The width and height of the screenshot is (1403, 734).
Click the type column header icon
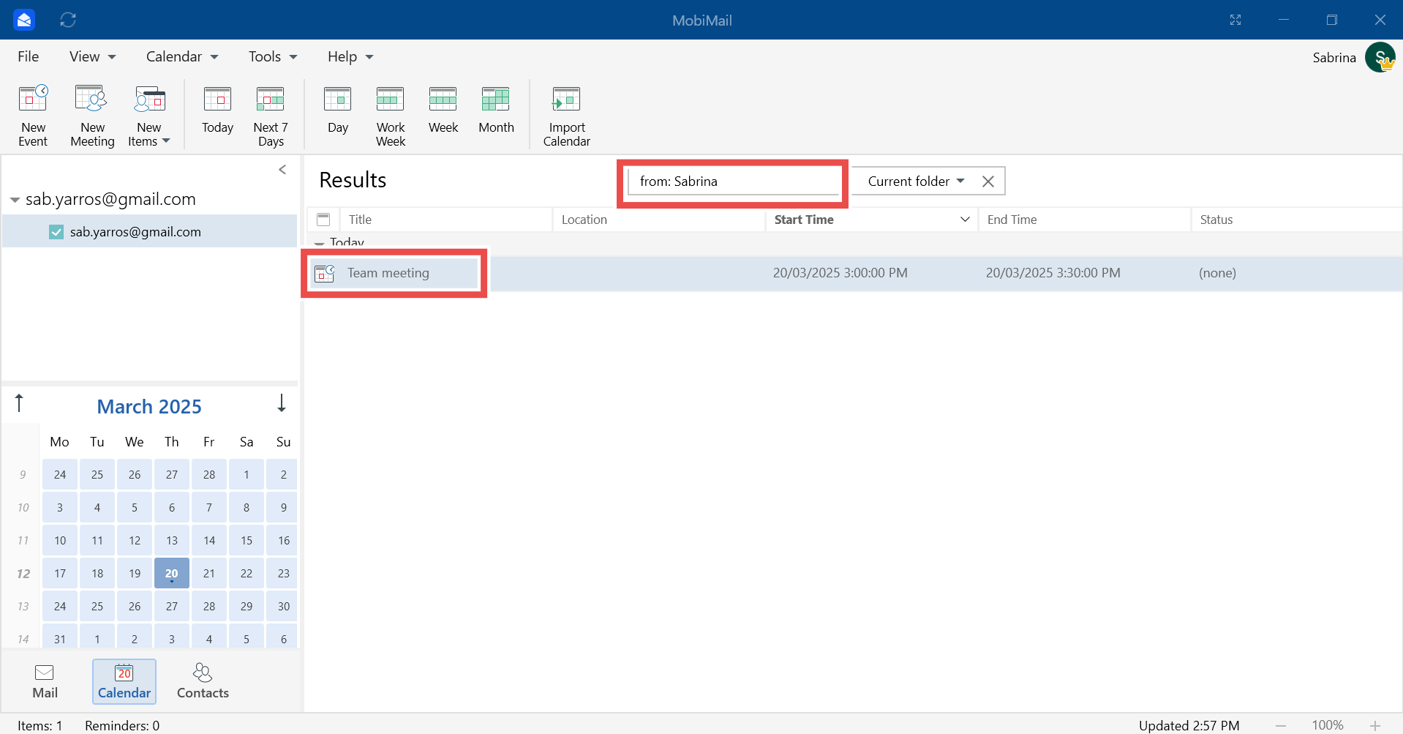pyautogui.click(x=323, y=220)
